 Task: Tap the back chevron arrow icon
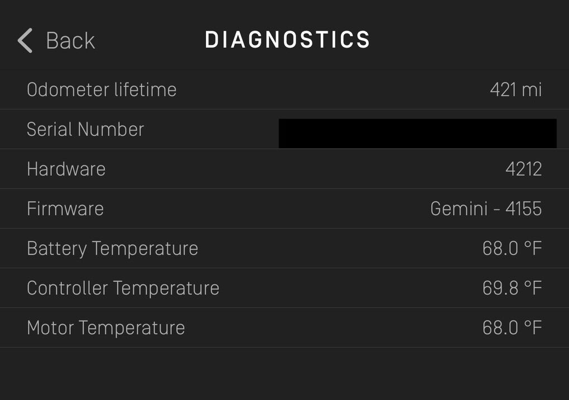point(25,41)
